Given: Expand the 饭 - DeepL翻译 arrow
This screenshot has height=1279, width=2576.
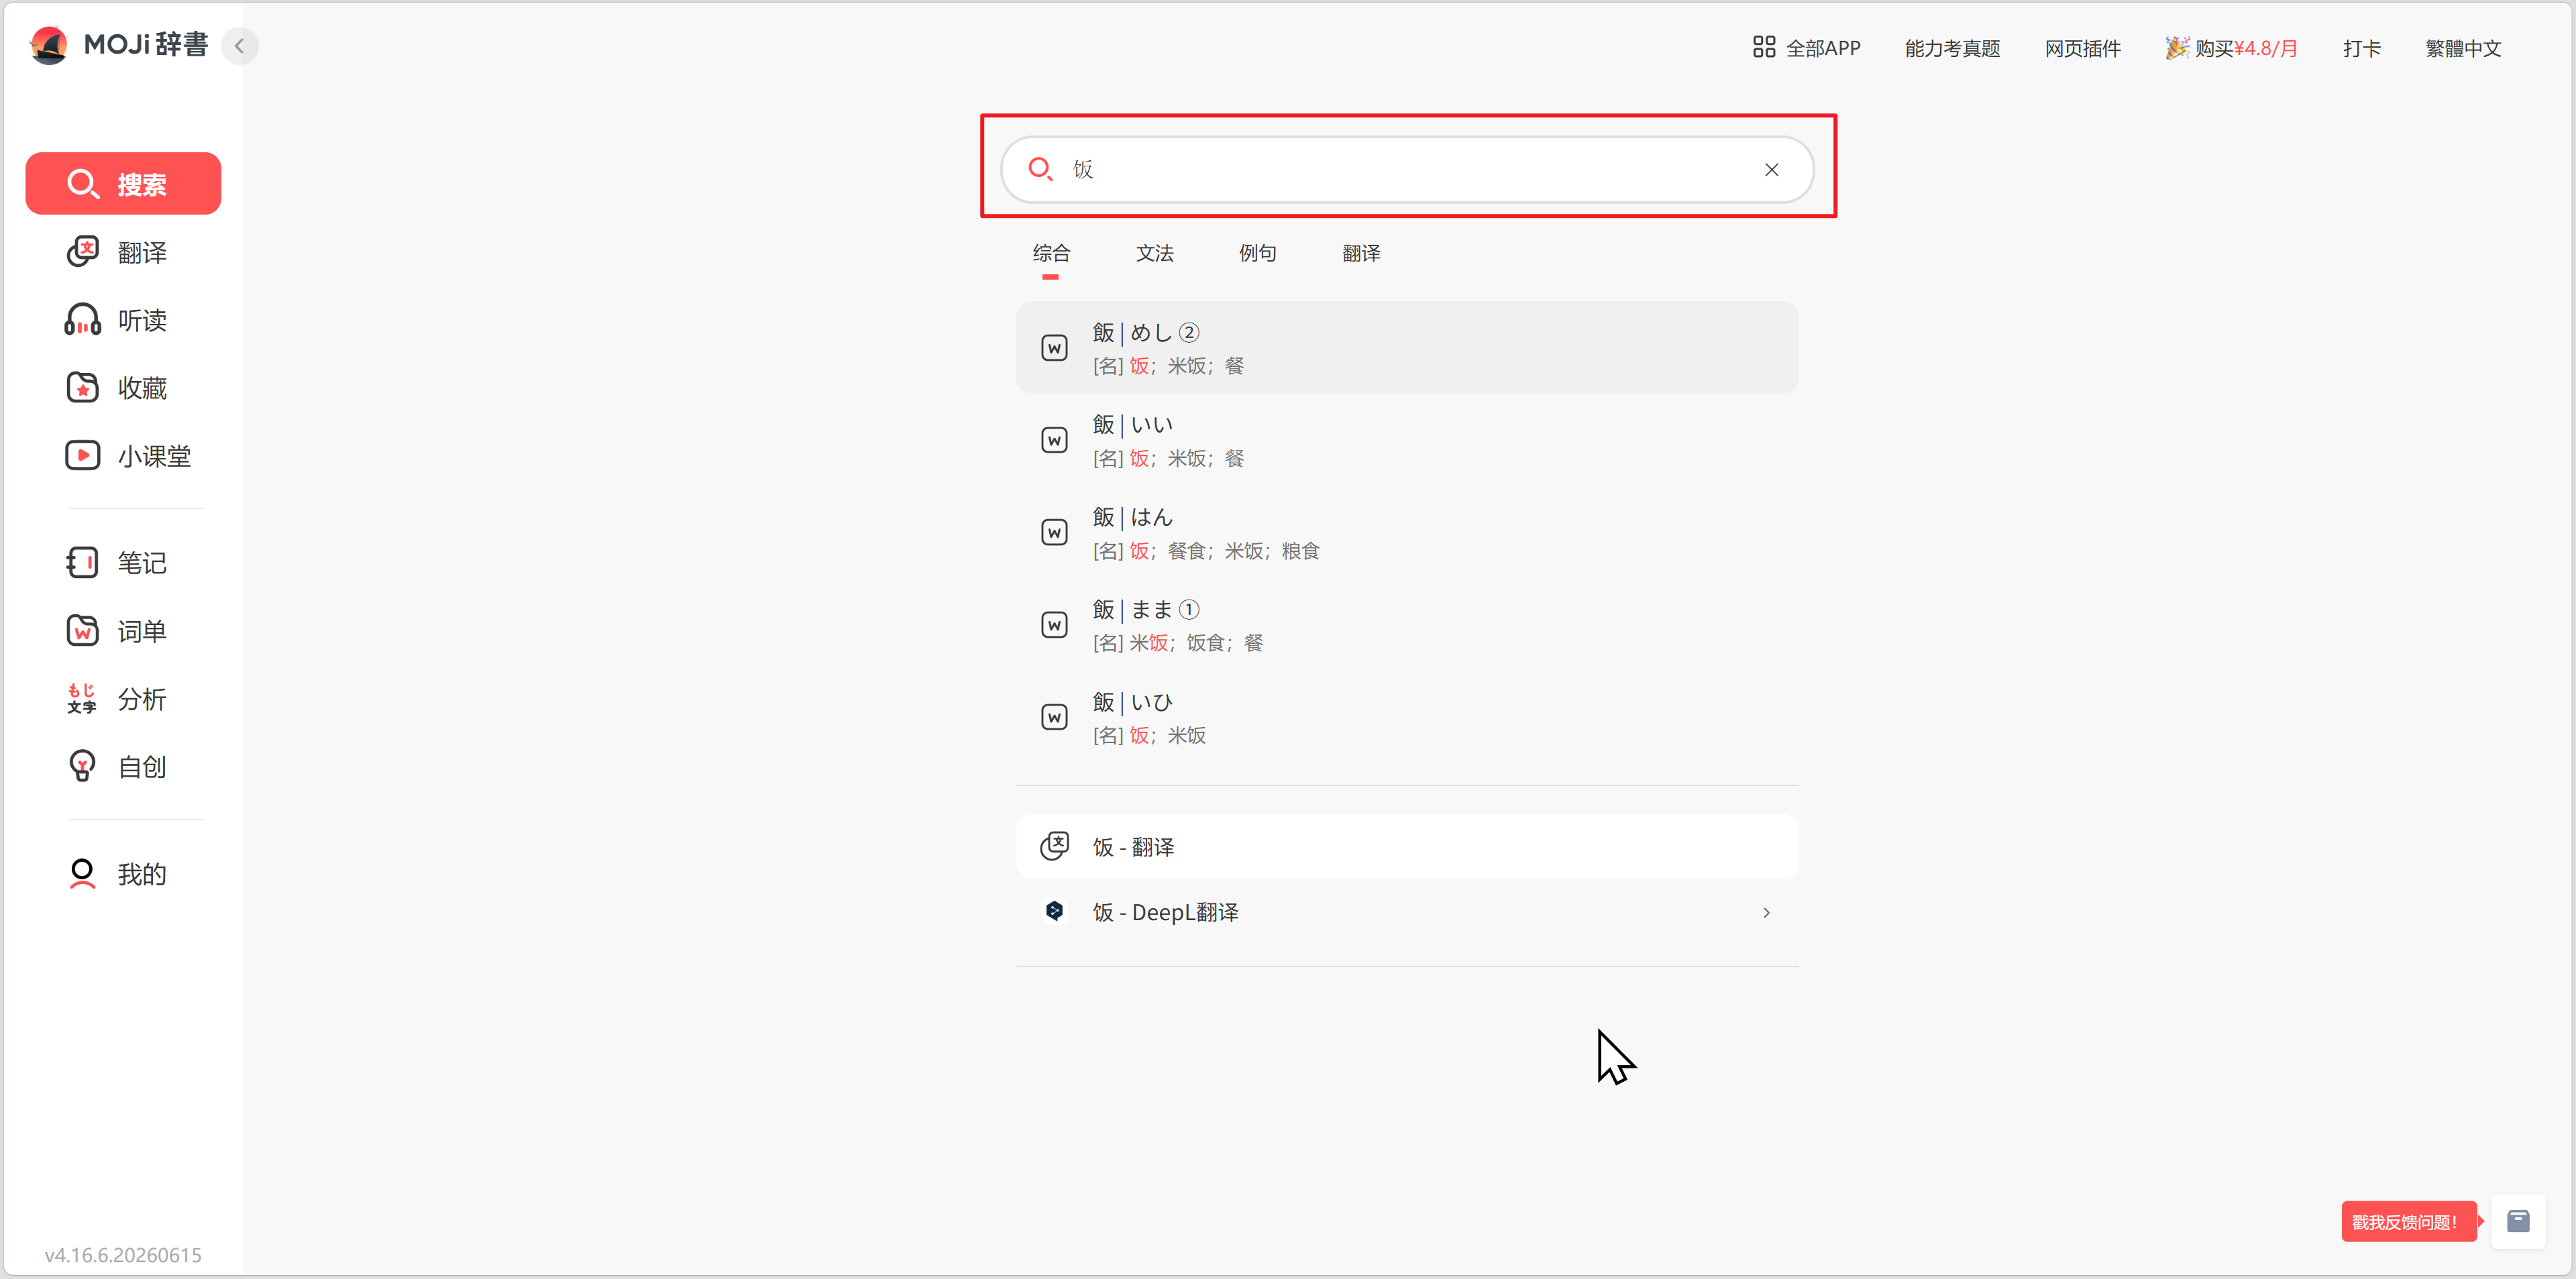Looking at the screenshot, I should tap(1766, 912).
